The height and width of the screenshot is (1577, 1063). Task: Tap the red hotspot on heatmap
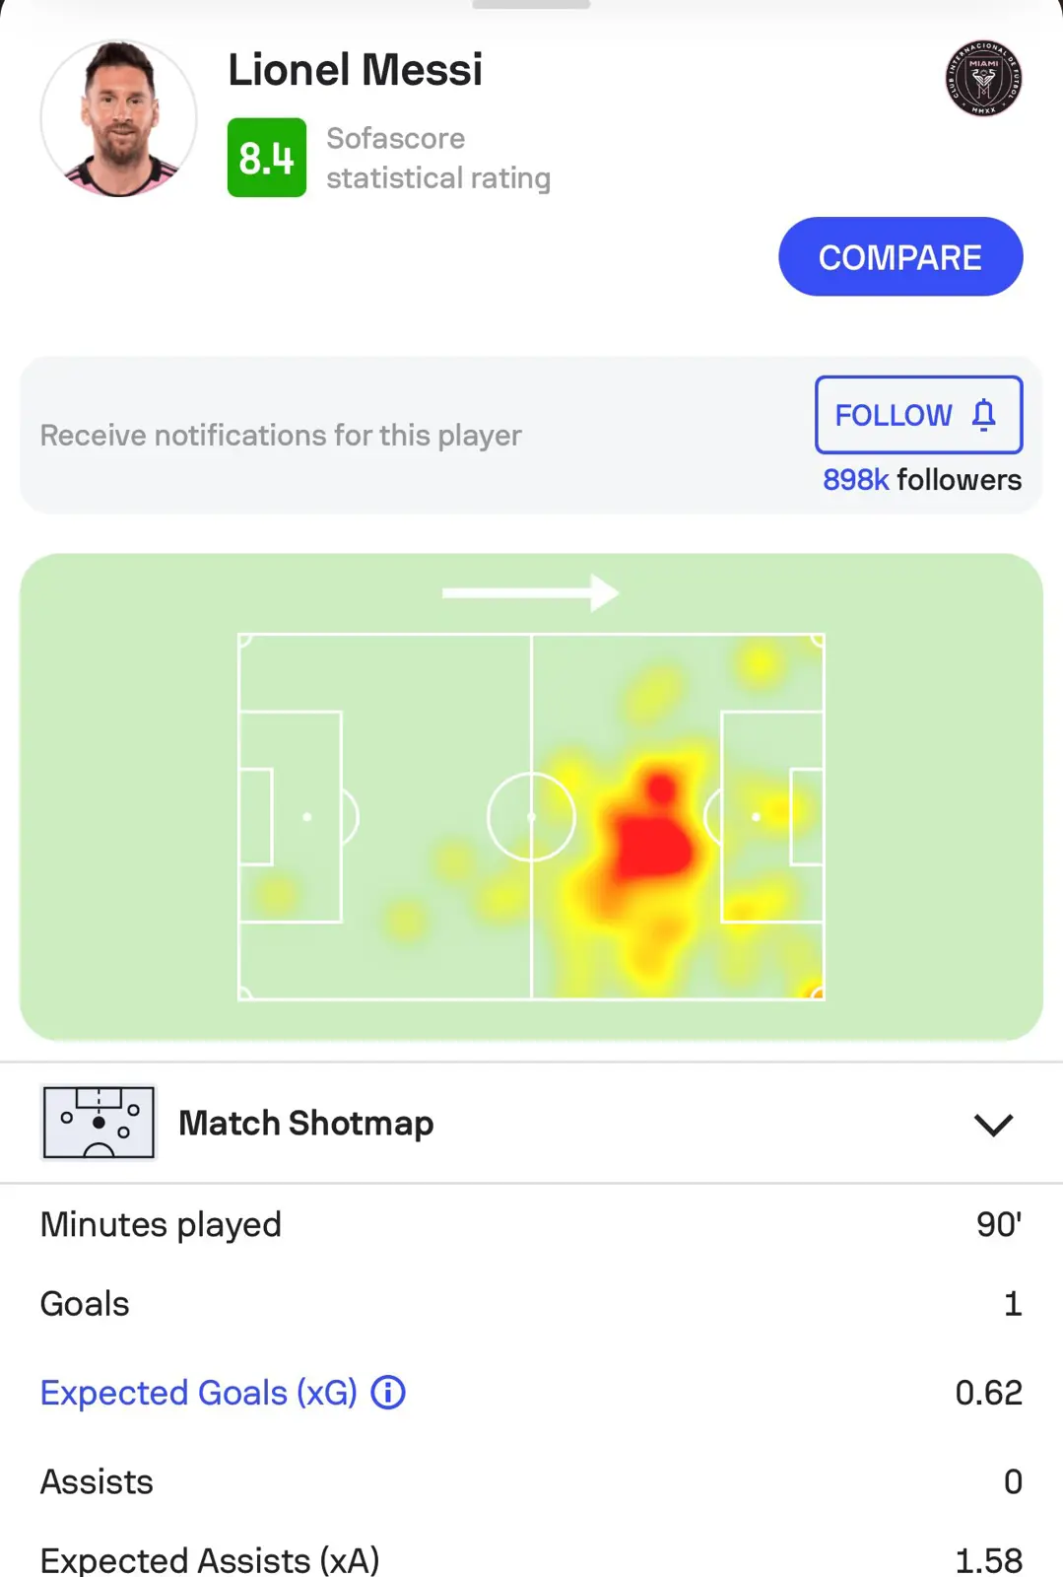(x=650, y=838)
